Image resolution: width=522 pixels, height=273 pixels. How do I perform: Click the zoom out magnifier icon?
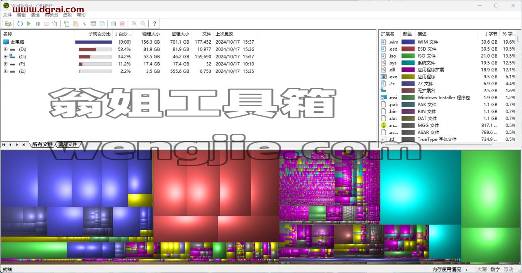[x=143, y=24]
